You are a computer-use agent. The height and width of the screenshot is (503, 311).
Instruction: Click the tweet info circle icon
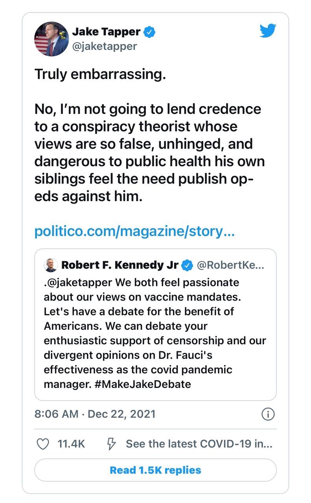point(268,414)
